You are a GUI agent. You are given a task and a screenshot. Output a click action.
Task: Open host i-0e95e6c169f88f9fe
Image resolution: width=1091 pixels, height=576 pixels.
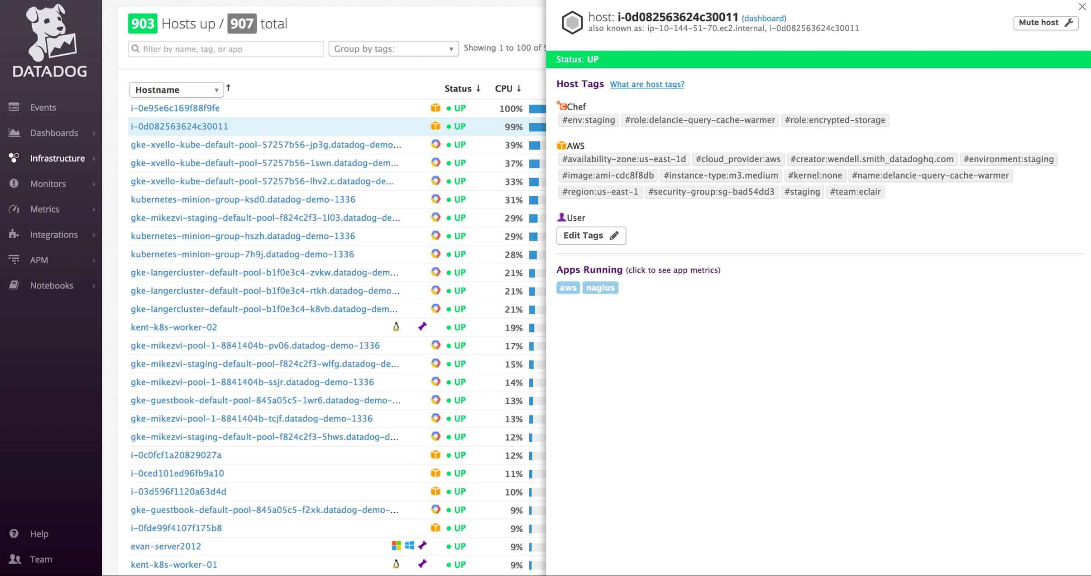[x=175, y=108]
